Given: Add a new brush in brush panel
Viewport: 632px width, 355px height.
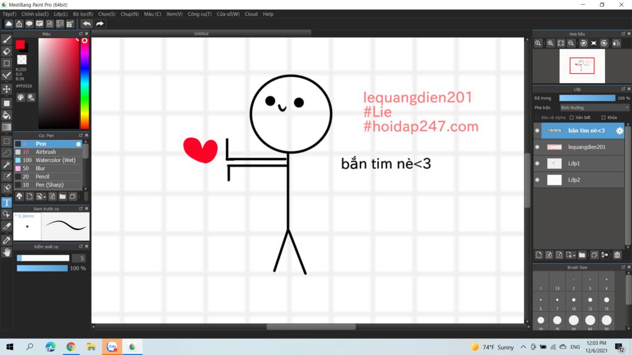Looking at the screenshot, I should click(x=30, y=197).
